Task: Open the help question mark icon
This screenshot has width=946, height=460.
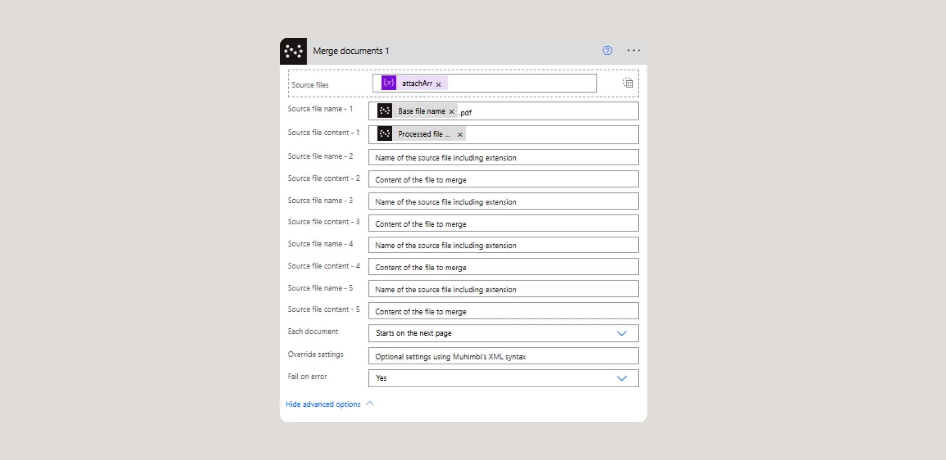Action: coord(607,51)
